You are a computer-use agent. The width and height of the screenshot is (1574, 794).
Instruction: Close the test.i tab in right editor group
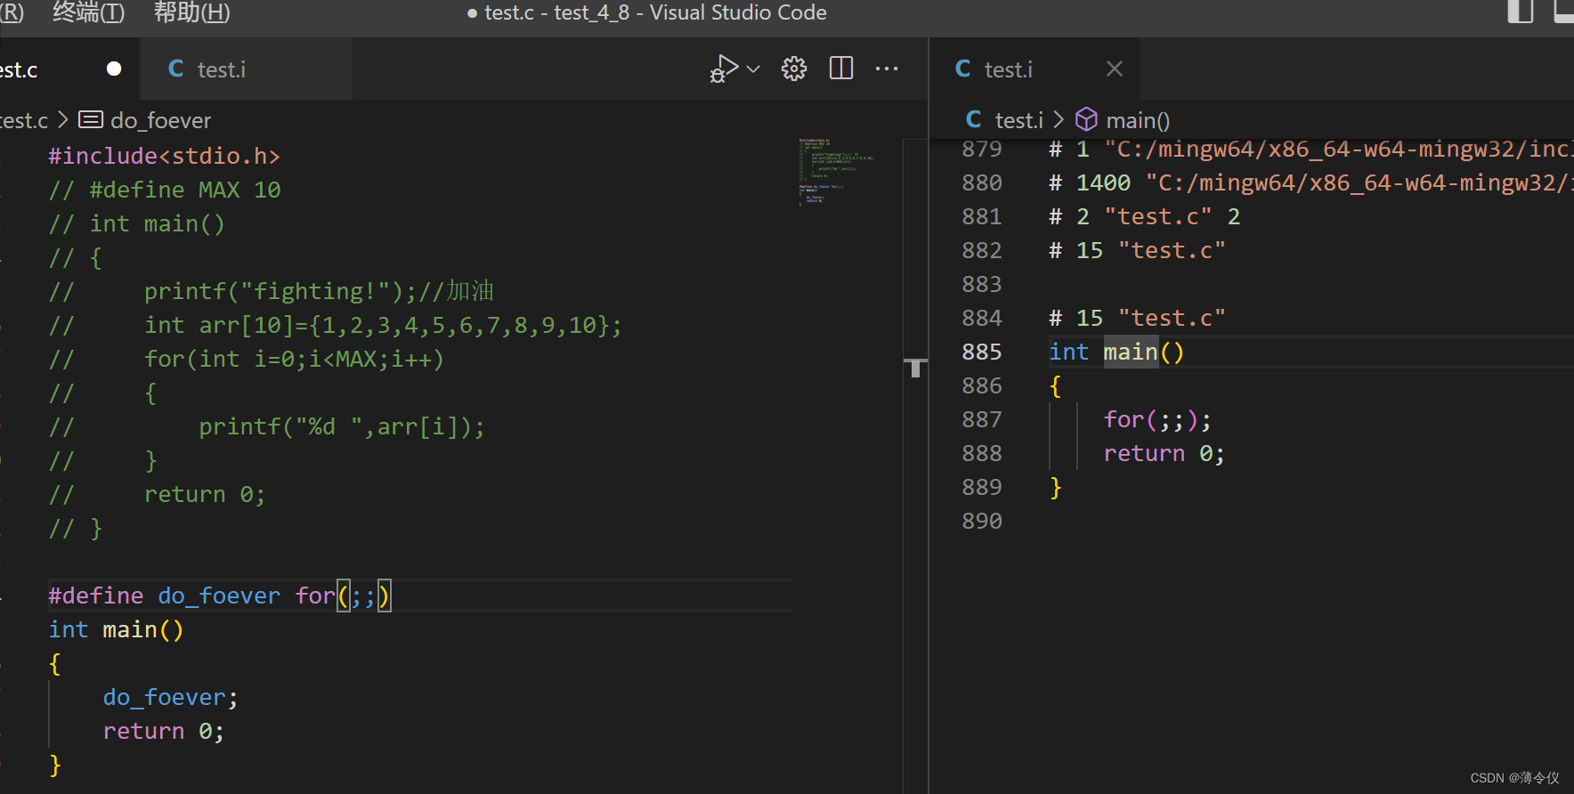click(1115, 69)
